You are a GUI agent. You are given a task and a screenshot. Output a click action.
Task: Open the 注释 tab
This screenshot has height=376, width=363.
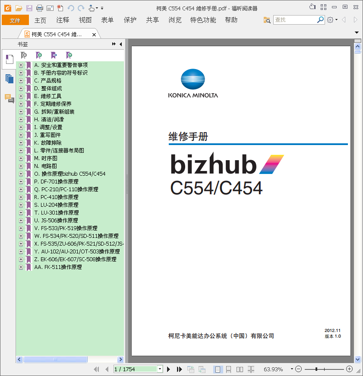63,20
